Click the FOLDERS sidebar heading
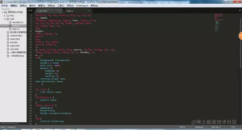 pyautogui.click(x=6, y=9)
